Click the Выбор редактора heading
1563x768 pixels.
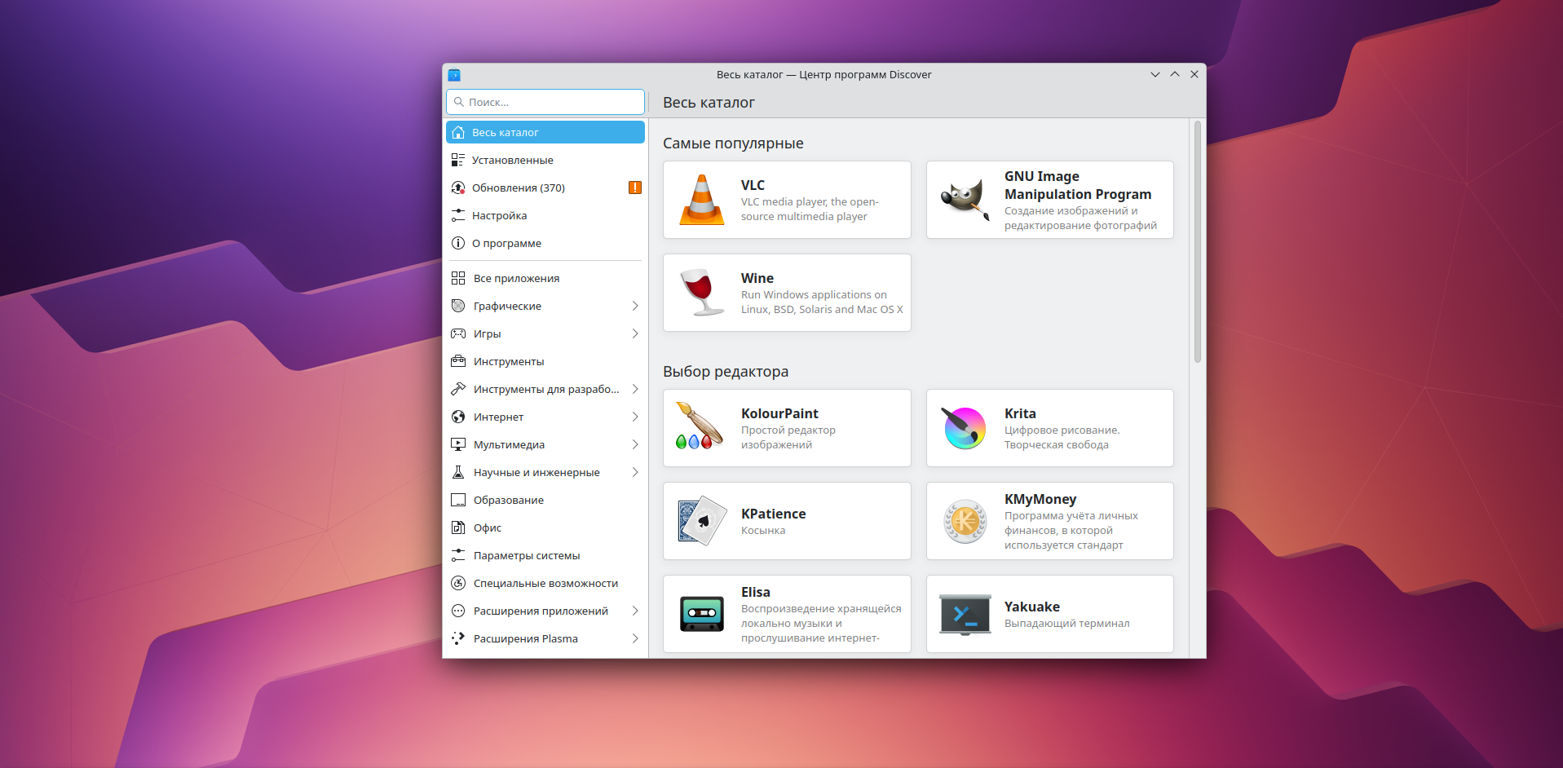click(726, 372)
